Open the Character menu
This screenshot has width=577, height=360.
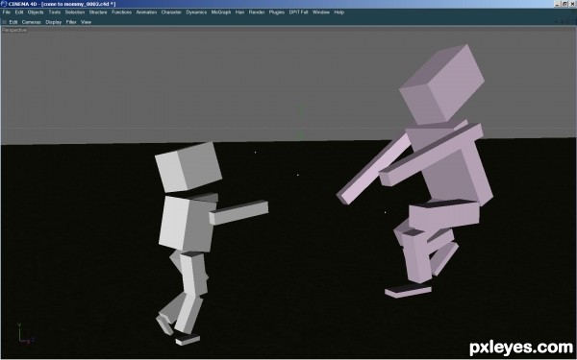[171, 12]
